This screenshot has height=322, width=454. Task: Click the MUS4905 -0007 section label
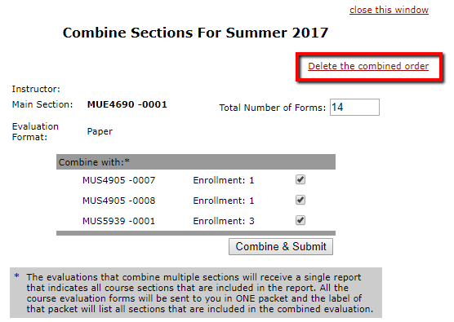pyautogui.click(x=118, y=180)
